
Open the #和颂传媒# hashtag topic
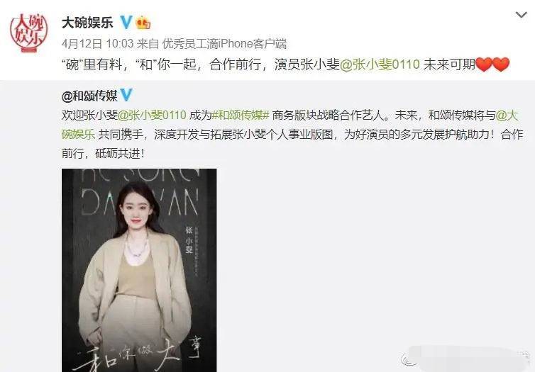(x=241, y=115)
